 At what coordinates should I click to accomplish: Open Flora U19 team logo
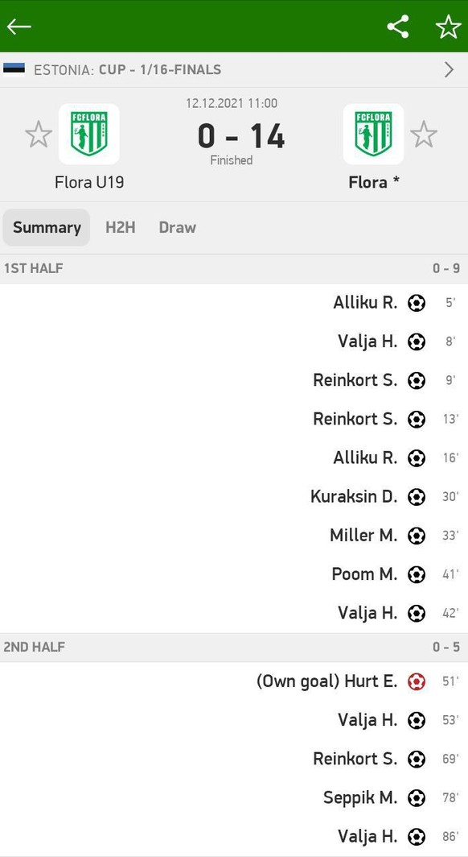pos(89,134)
